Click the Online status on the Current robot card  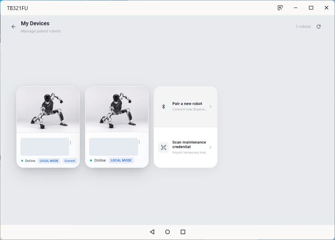pos(28,161)
